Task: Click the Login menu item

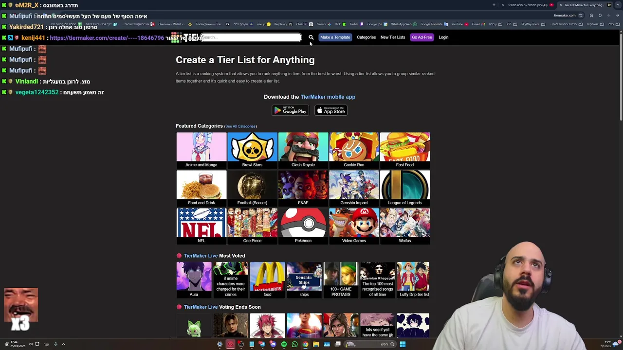Action: (443, 37)
